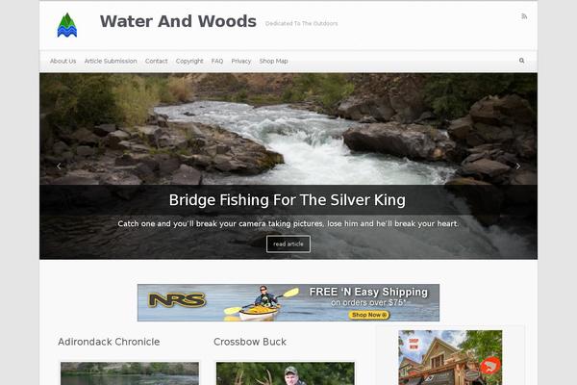Screen dimensions: 577x385
Task: Open the Shop Map link
Action: tap(273, 62)
